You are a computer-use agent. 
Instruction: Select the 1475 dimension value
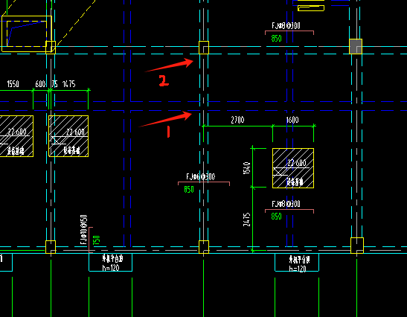point(69,84)
